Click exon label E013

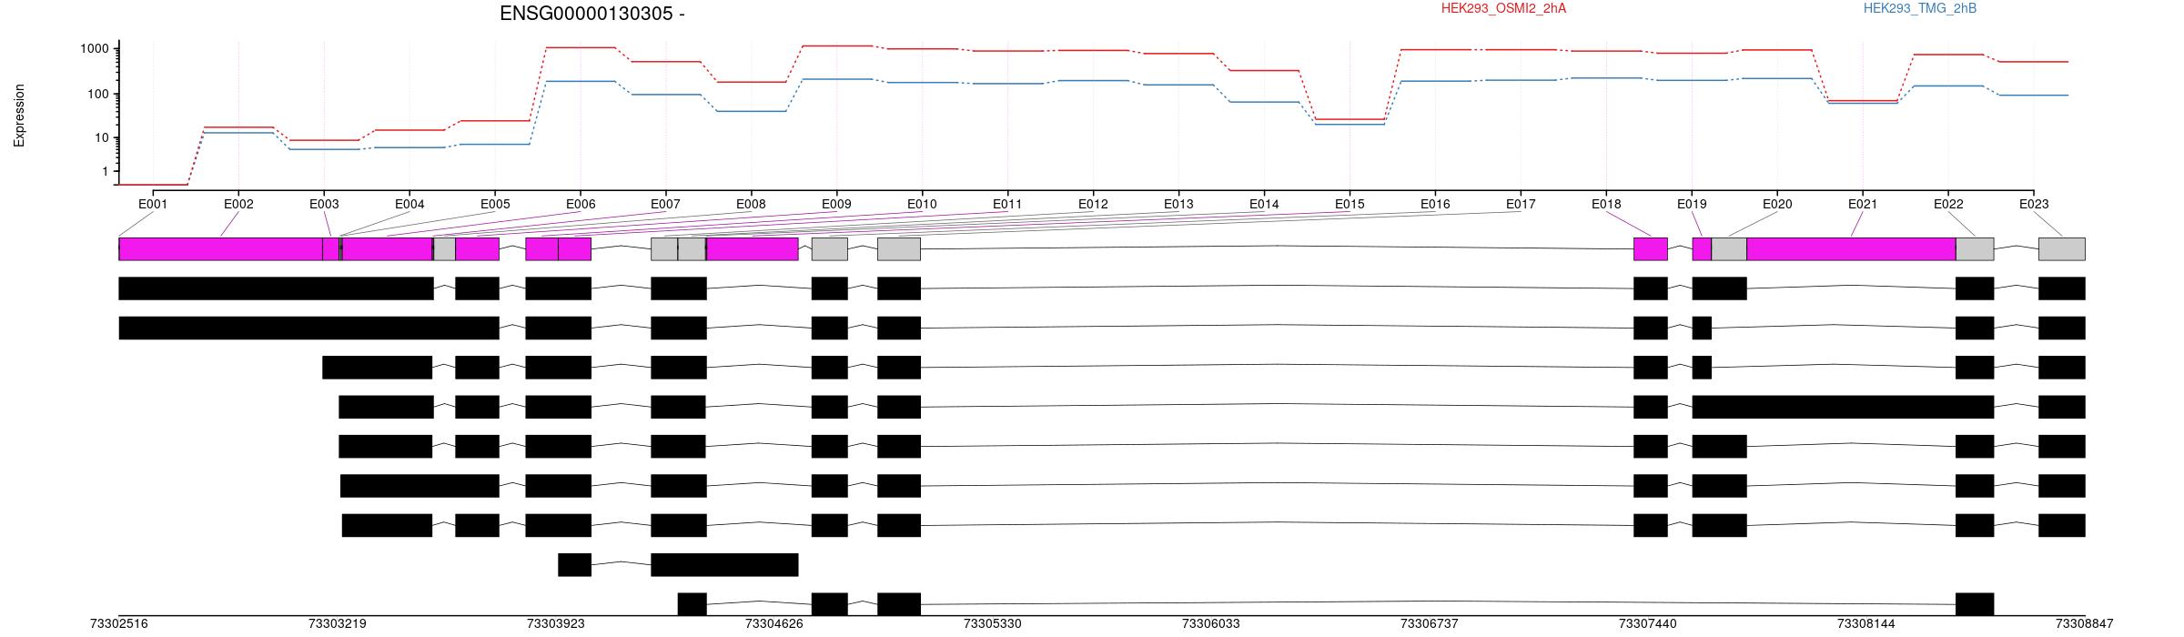(x=1178, y=204)
